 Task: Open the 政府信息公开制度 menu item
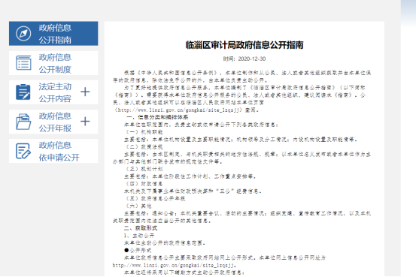pyautogui.click(x=53, y=63)
